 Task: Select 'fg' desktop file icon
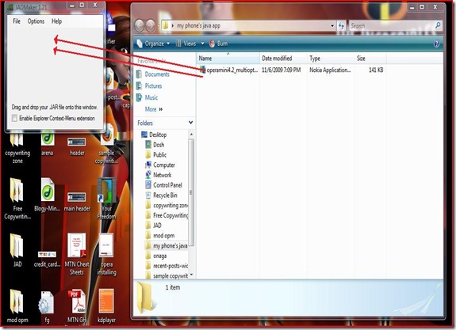pos(47,307)
